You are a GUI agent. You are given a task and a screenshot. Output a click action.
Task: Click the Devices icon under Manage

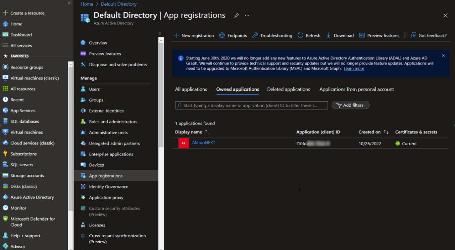[83, 165]
